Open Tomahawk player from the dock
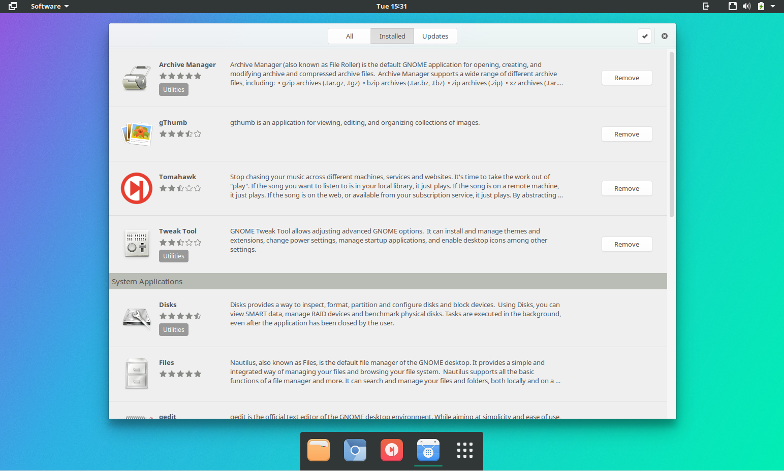The image size is (784, 471). (392, 450)
